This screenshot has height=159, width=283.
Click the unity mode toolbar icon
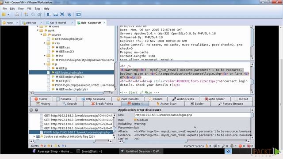click(69, 15)
